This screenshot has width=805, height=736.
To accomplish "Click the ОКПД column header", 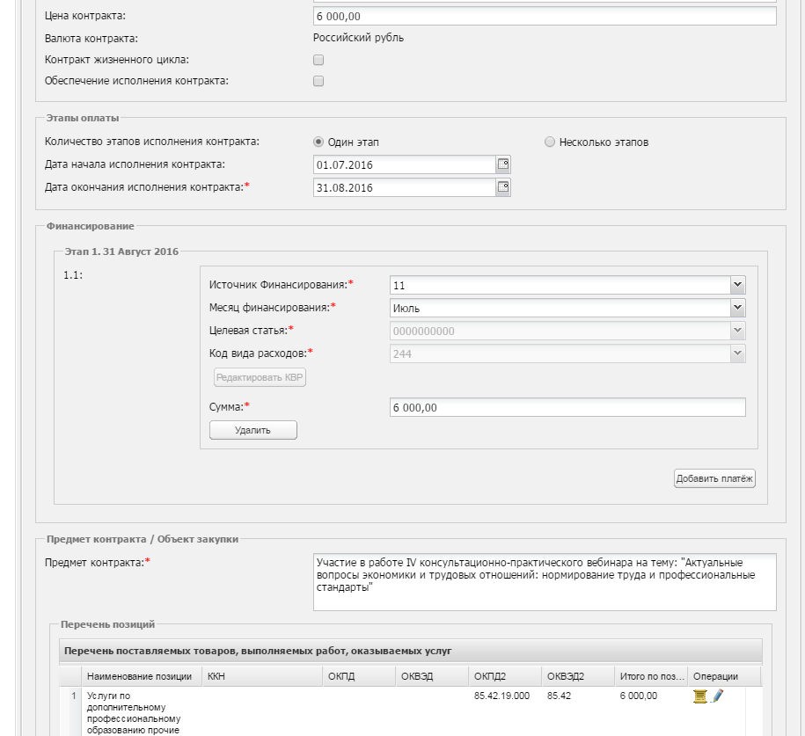I will click(x=359, y=676).
